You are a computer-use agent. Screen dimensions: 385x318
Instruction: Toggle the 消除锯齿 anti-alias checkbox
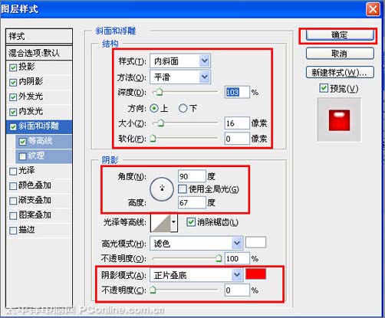point(191,222)
